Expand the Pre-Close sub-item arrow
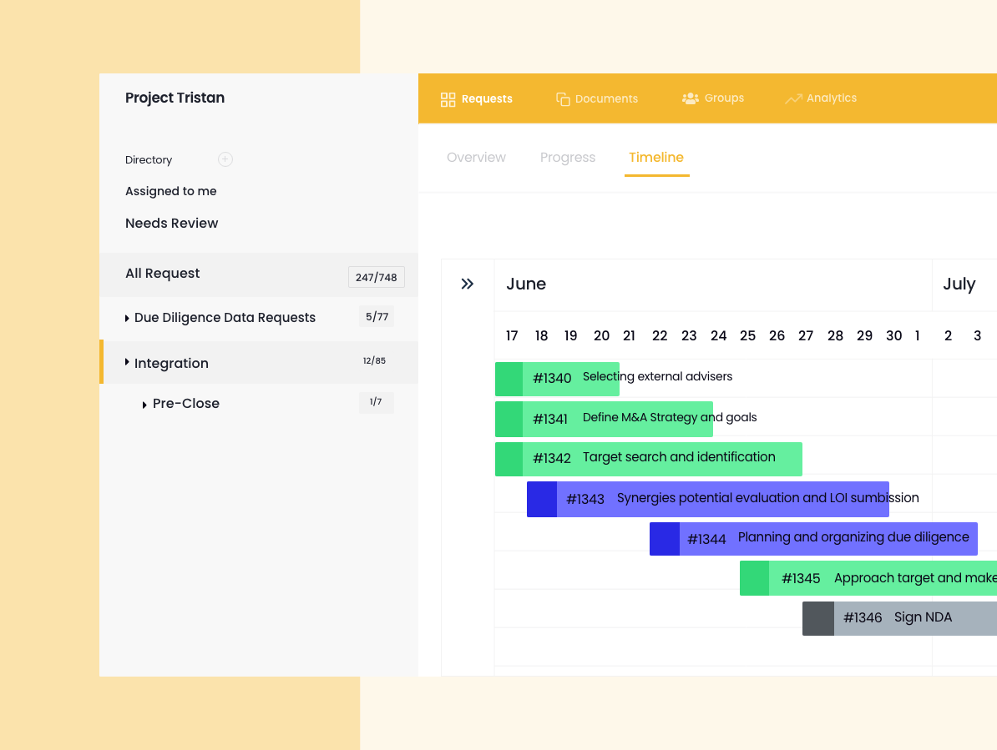 click(x=145, y=405)
